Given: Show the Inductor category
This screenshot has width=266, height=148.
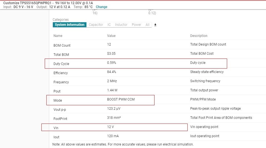Looking at the screenshot, I should click(121, 25).
